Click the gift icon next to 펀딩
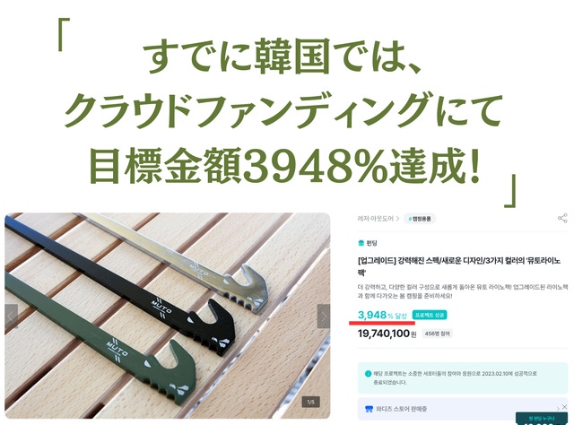 (x=361, y=243)
